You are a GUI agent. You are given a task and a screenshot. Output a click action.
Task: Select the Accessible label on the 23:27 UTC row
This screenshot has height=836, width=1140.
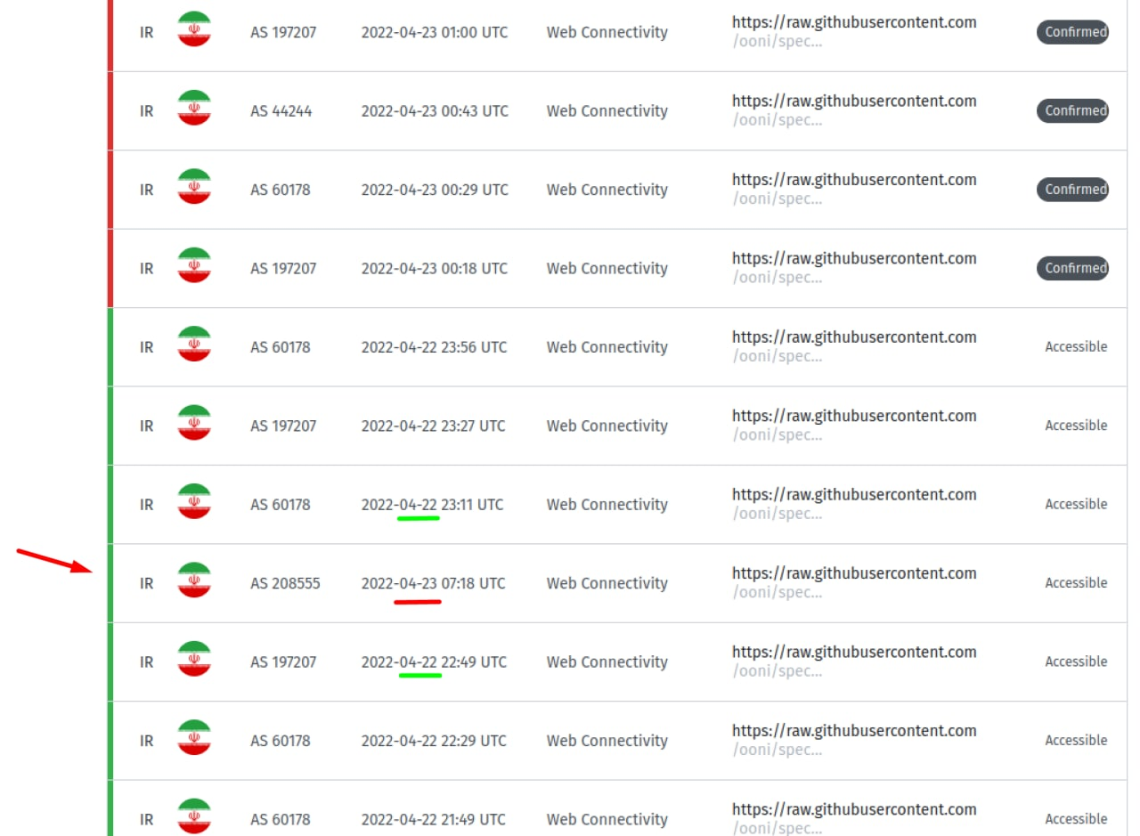(x=1076, y=425)
